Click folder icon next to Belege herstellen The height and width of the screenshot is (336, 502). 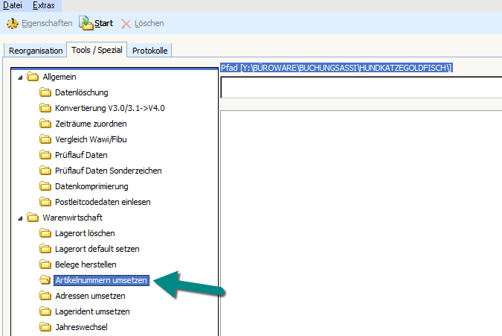[45, 264]
